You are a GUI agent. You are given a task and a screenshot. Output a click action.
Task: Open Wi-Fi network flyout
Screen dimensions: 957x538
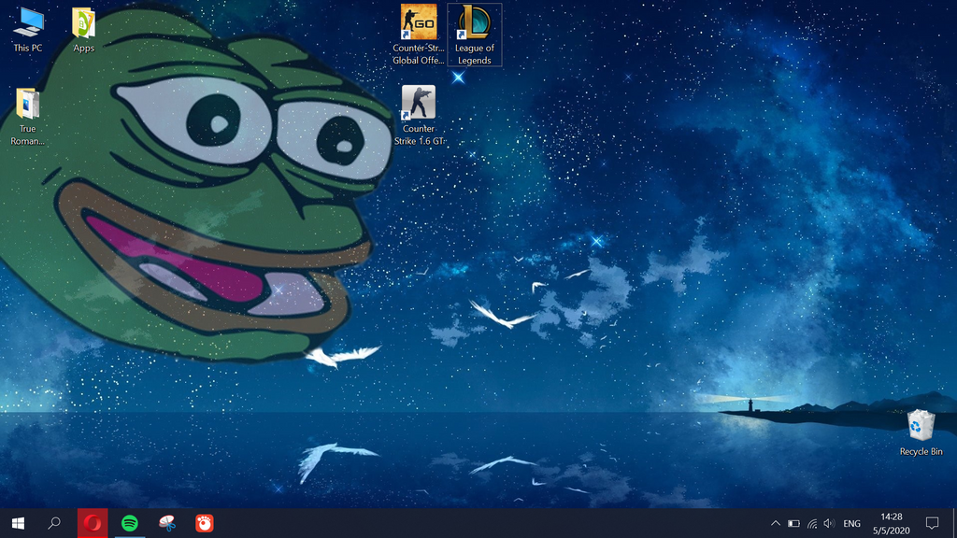(x=812, y=523)
